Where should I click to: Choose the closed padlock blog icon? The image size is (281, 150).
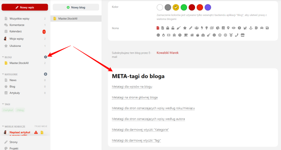167,28
